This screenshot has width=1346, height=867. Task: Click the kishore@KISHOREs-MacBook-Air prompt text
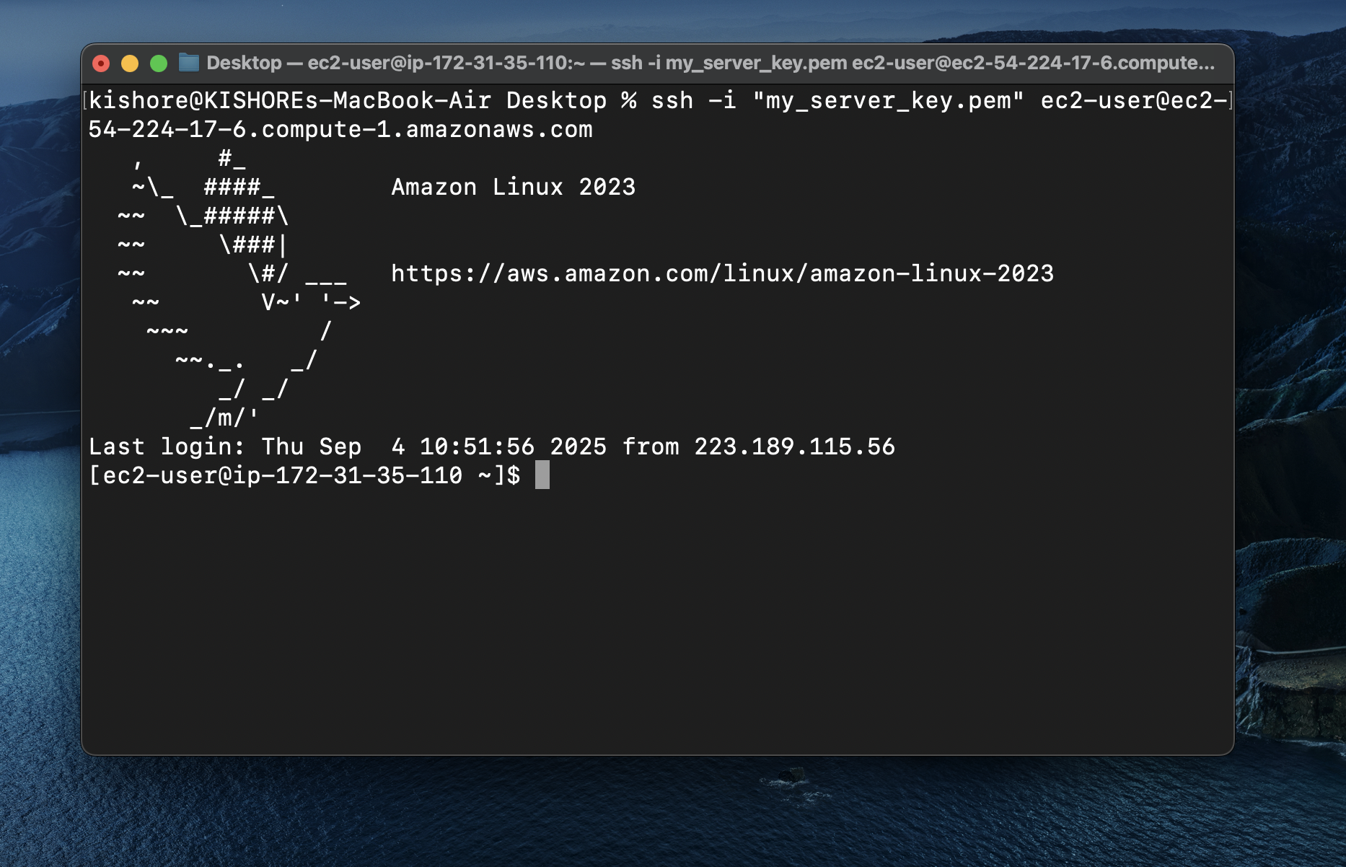click(x=289, y=100)
